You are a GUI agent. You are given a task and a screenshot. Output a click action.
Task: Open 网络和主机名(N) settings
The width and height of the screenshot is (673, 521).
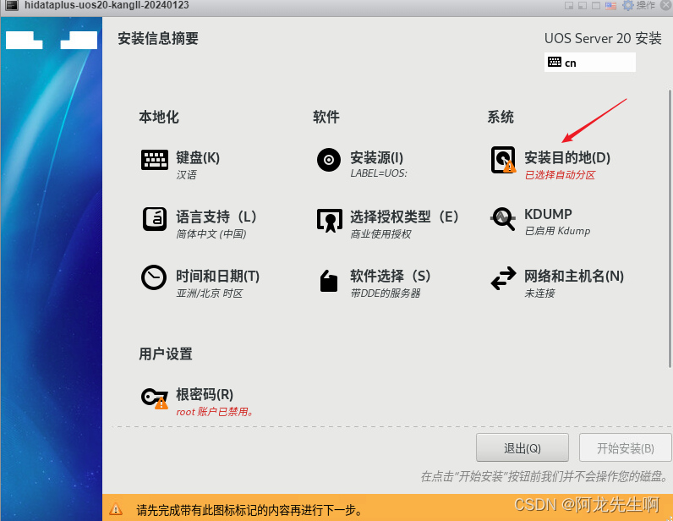pyautogui.click(x=574, y=276)
